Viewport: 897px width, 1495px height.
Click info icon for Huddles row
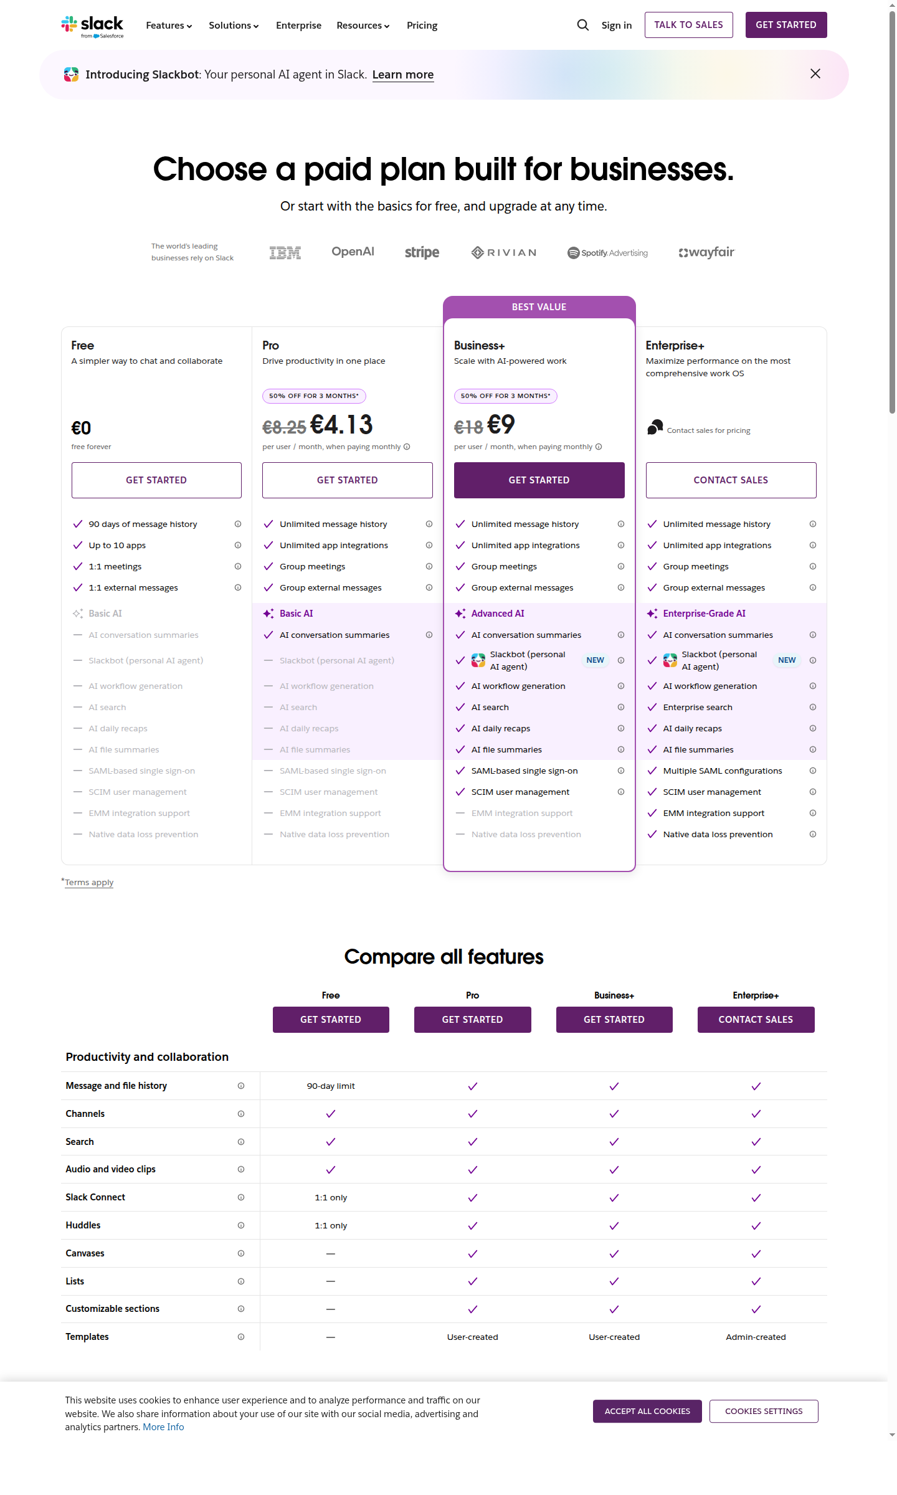point(241,1225)
